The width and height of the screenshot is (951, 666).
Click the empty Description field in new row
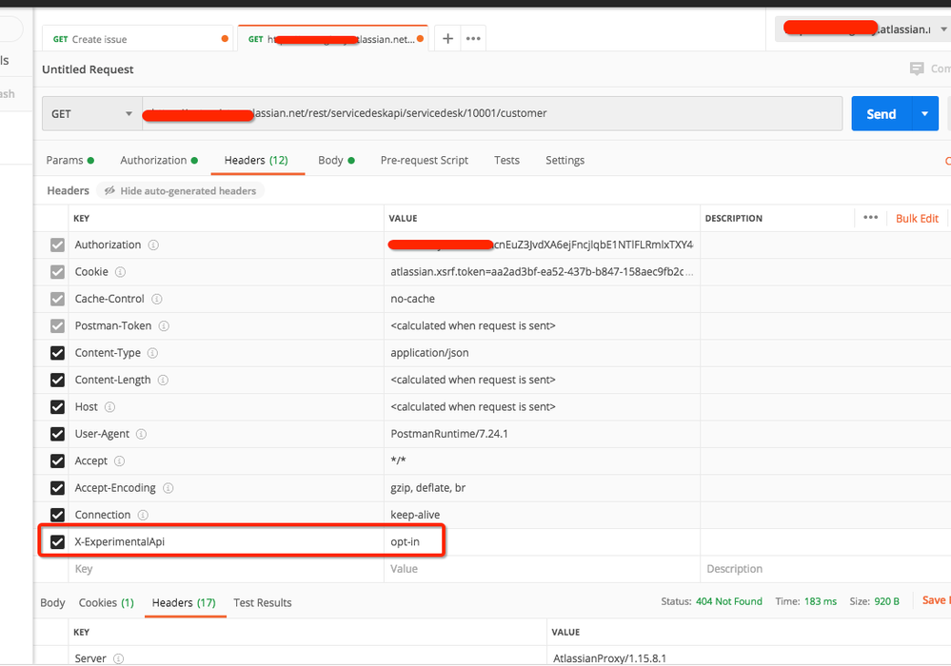(x=825, y=569)
